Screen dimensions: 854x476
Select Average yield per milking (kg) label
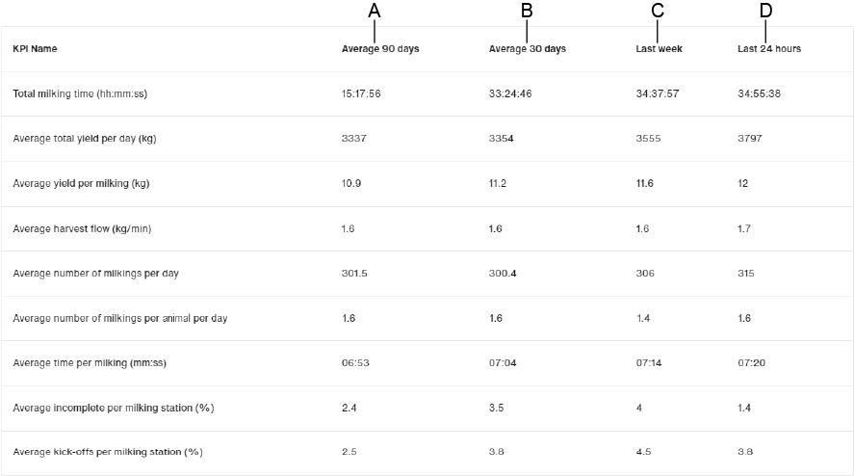tap(81, 184)
